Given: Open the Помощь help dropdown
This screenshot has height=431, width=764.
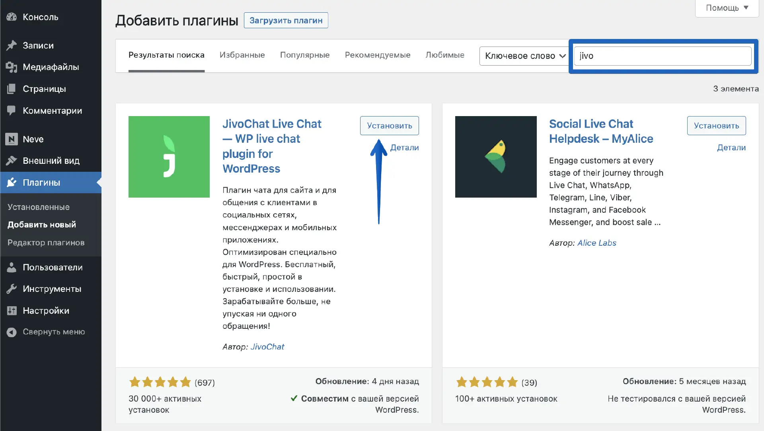Looking at the screenshot, I should pos(727,8).
